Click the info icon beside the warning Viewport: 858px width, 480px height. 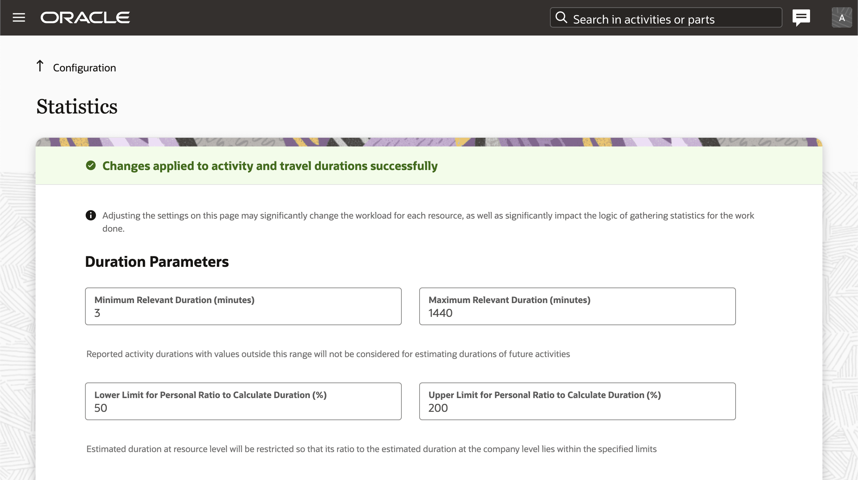[91, 215]
